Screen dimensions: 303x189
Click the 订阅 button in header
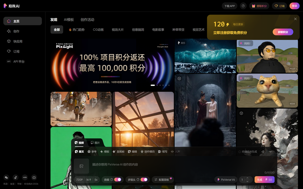coord(280,6)
